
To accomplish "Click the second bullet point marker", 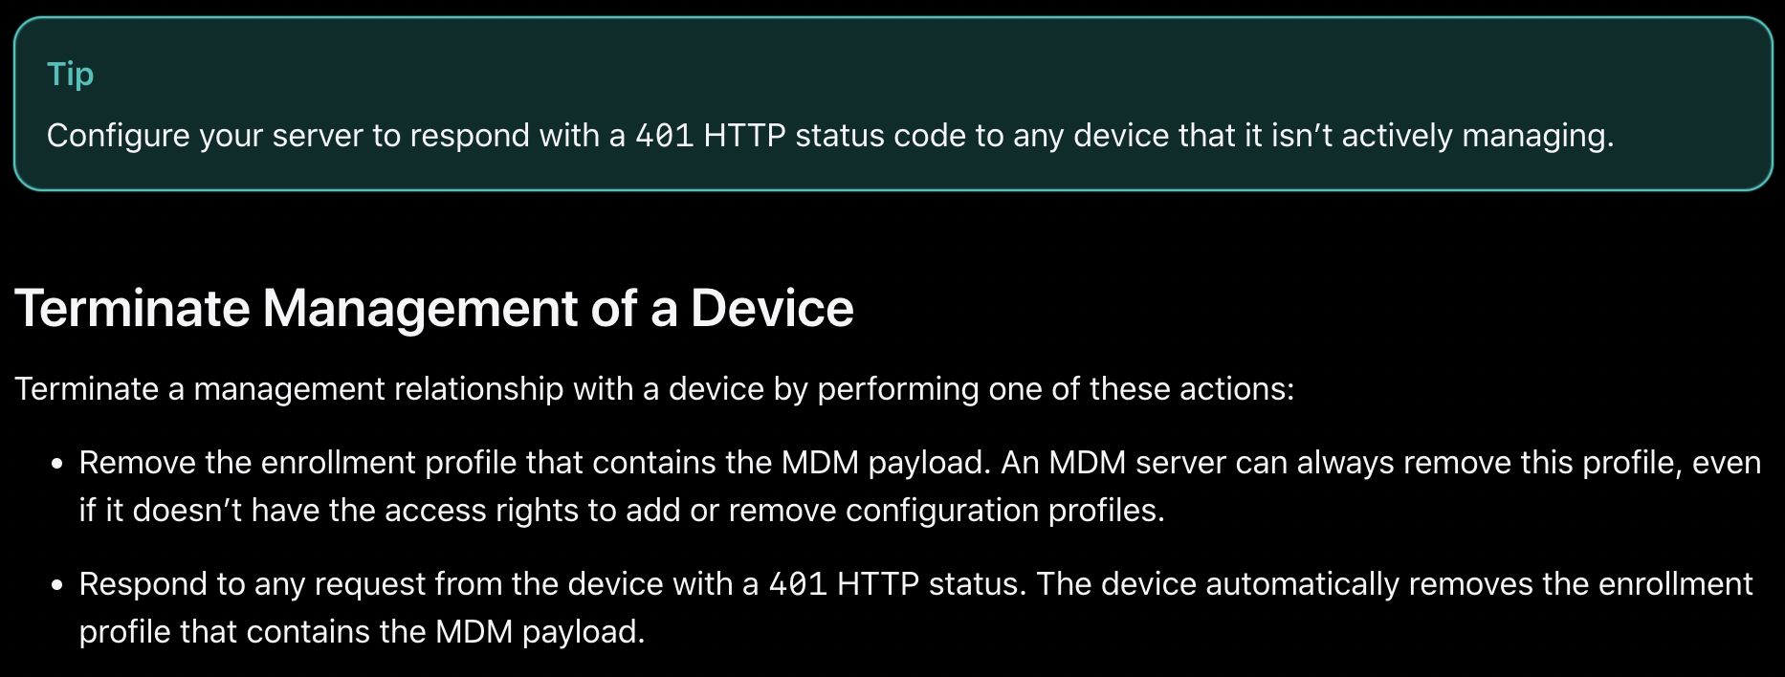I will pos(57,585).
